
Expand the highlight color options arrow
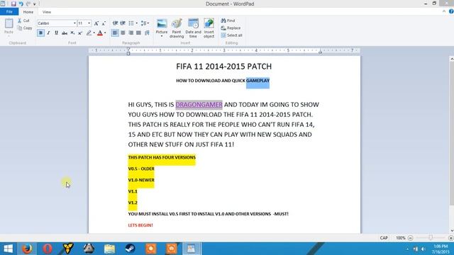coord(94,33)
